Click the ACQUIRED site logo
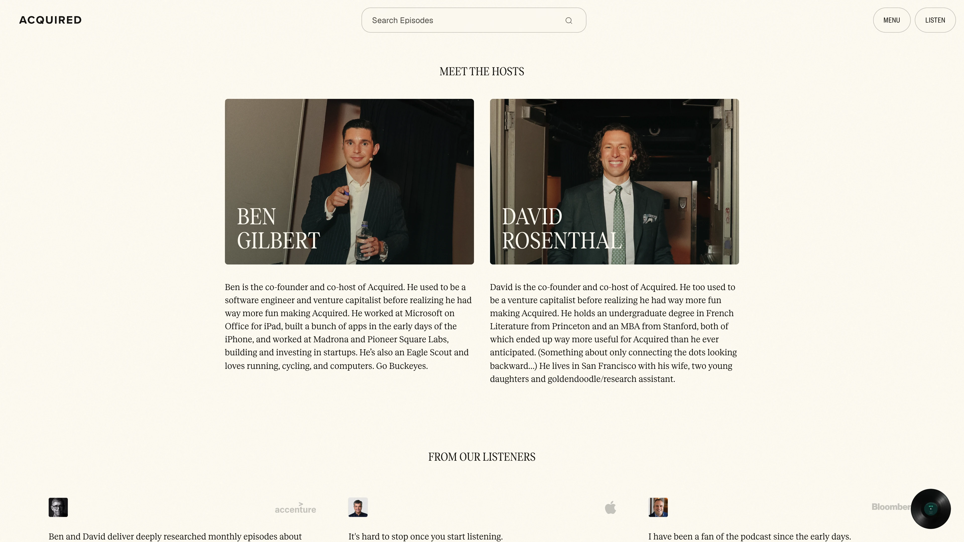The width and height of the screenshot is (964, 542). 50,20
